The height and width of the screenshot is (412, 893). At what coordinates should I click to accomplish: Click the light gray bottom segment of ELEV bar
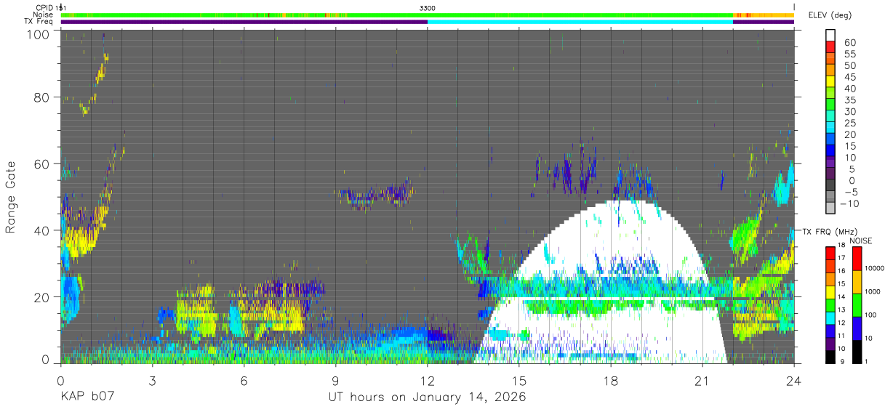tap(830, 208)
